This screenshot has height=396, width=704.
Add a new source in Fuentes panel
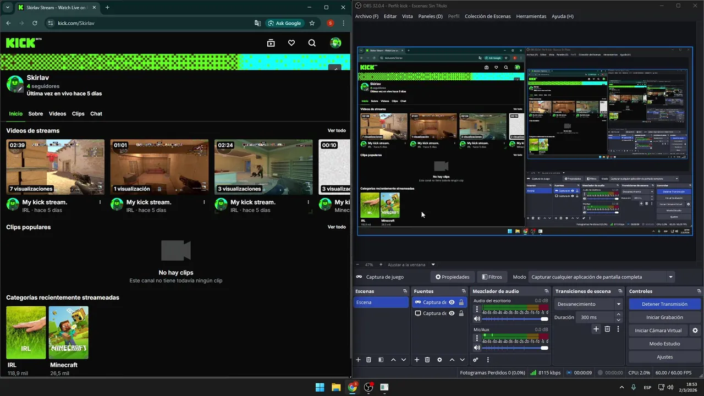(x=417, y=360)
